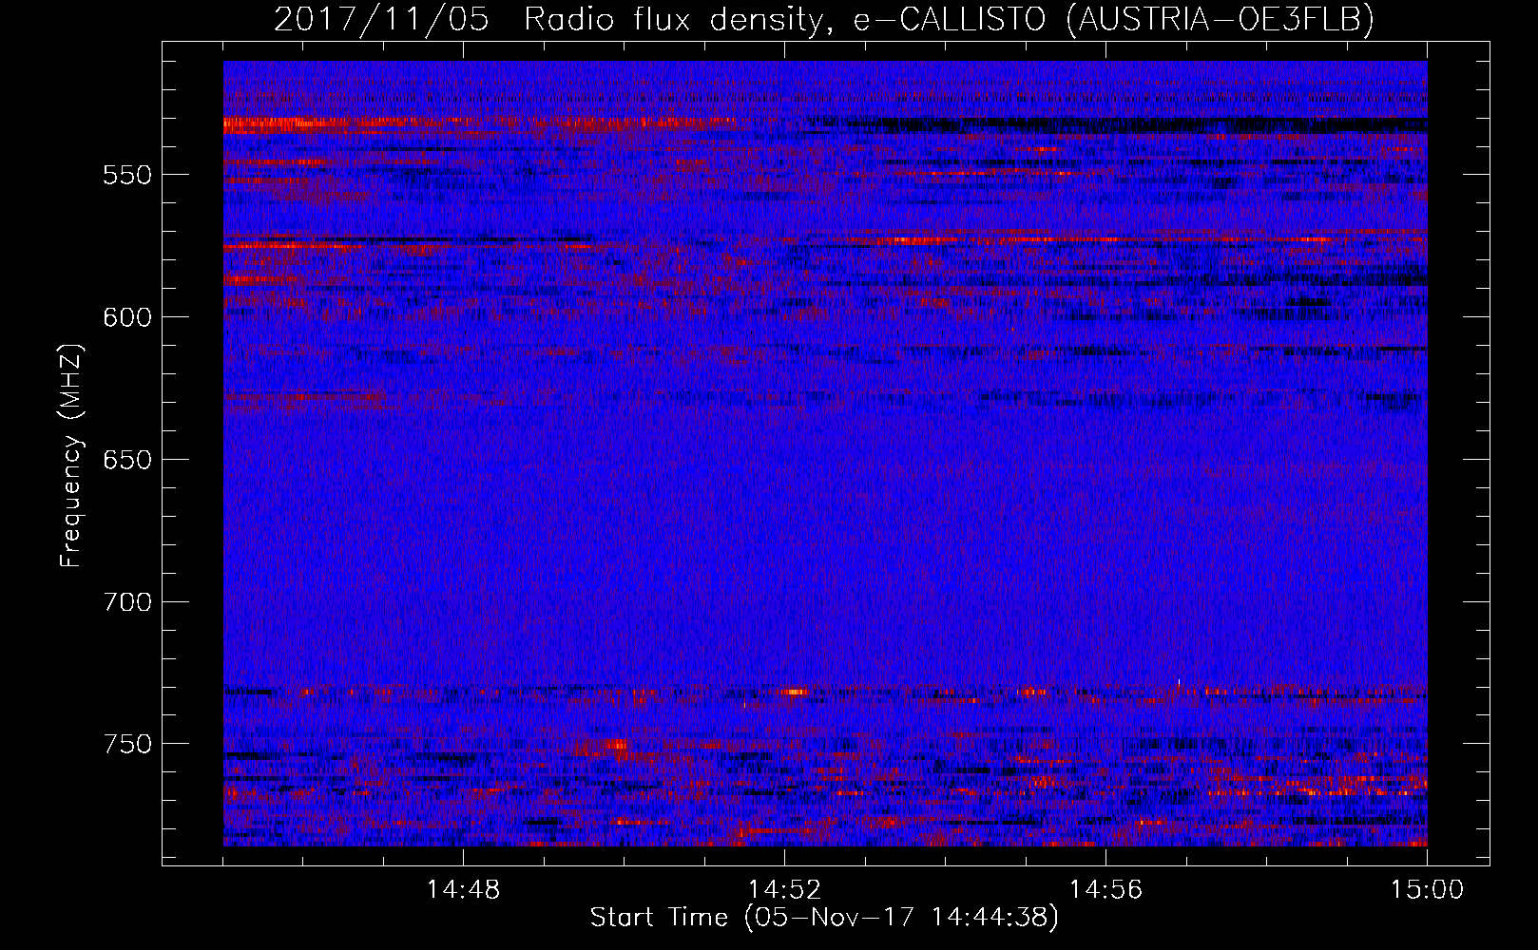Click the 14:48 time tick label
Viewport: 1538px width, 950px height.
point(463,890)
